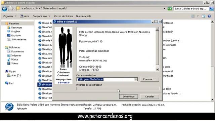Image resolution: width=215 pixels, height=121 pixels.
Task: Toggle the preview pane icon
Action: (x=204, y=16)
